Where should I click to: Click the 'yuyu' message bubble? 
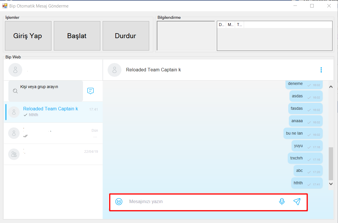pos(307,146)
